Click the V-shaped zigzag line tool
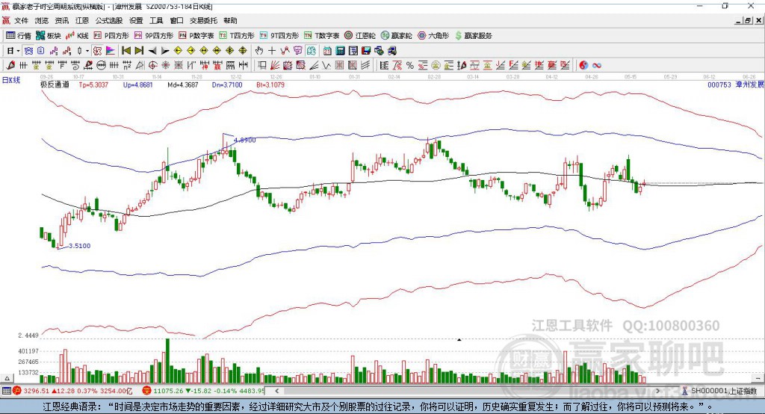This screenshot has width=765, height=414. 326,66
